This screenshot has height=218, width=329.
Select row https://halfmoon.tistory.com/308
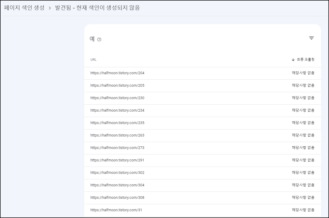pyautogui.click(x=202, y=198)
